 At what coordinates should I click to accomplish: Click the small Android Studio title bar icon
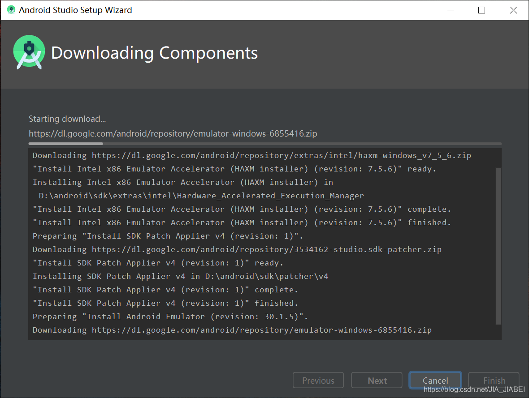(11, 10)
